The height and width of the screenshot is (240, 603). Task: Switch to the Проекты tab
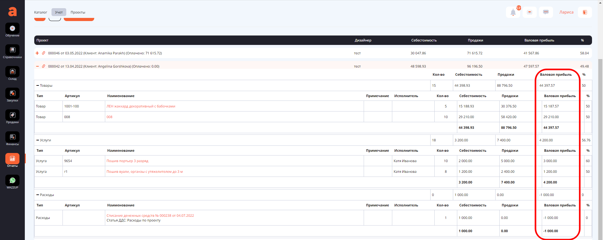(x=78, y=12)
